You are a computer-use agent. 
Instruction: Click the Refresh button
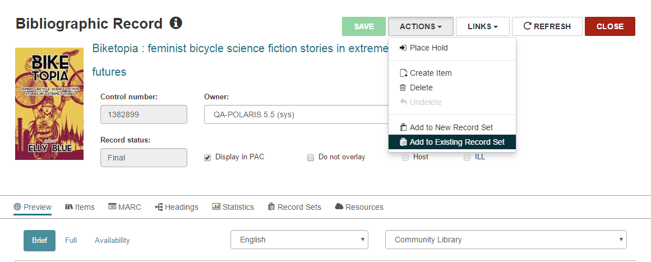(x=547, y=26)
